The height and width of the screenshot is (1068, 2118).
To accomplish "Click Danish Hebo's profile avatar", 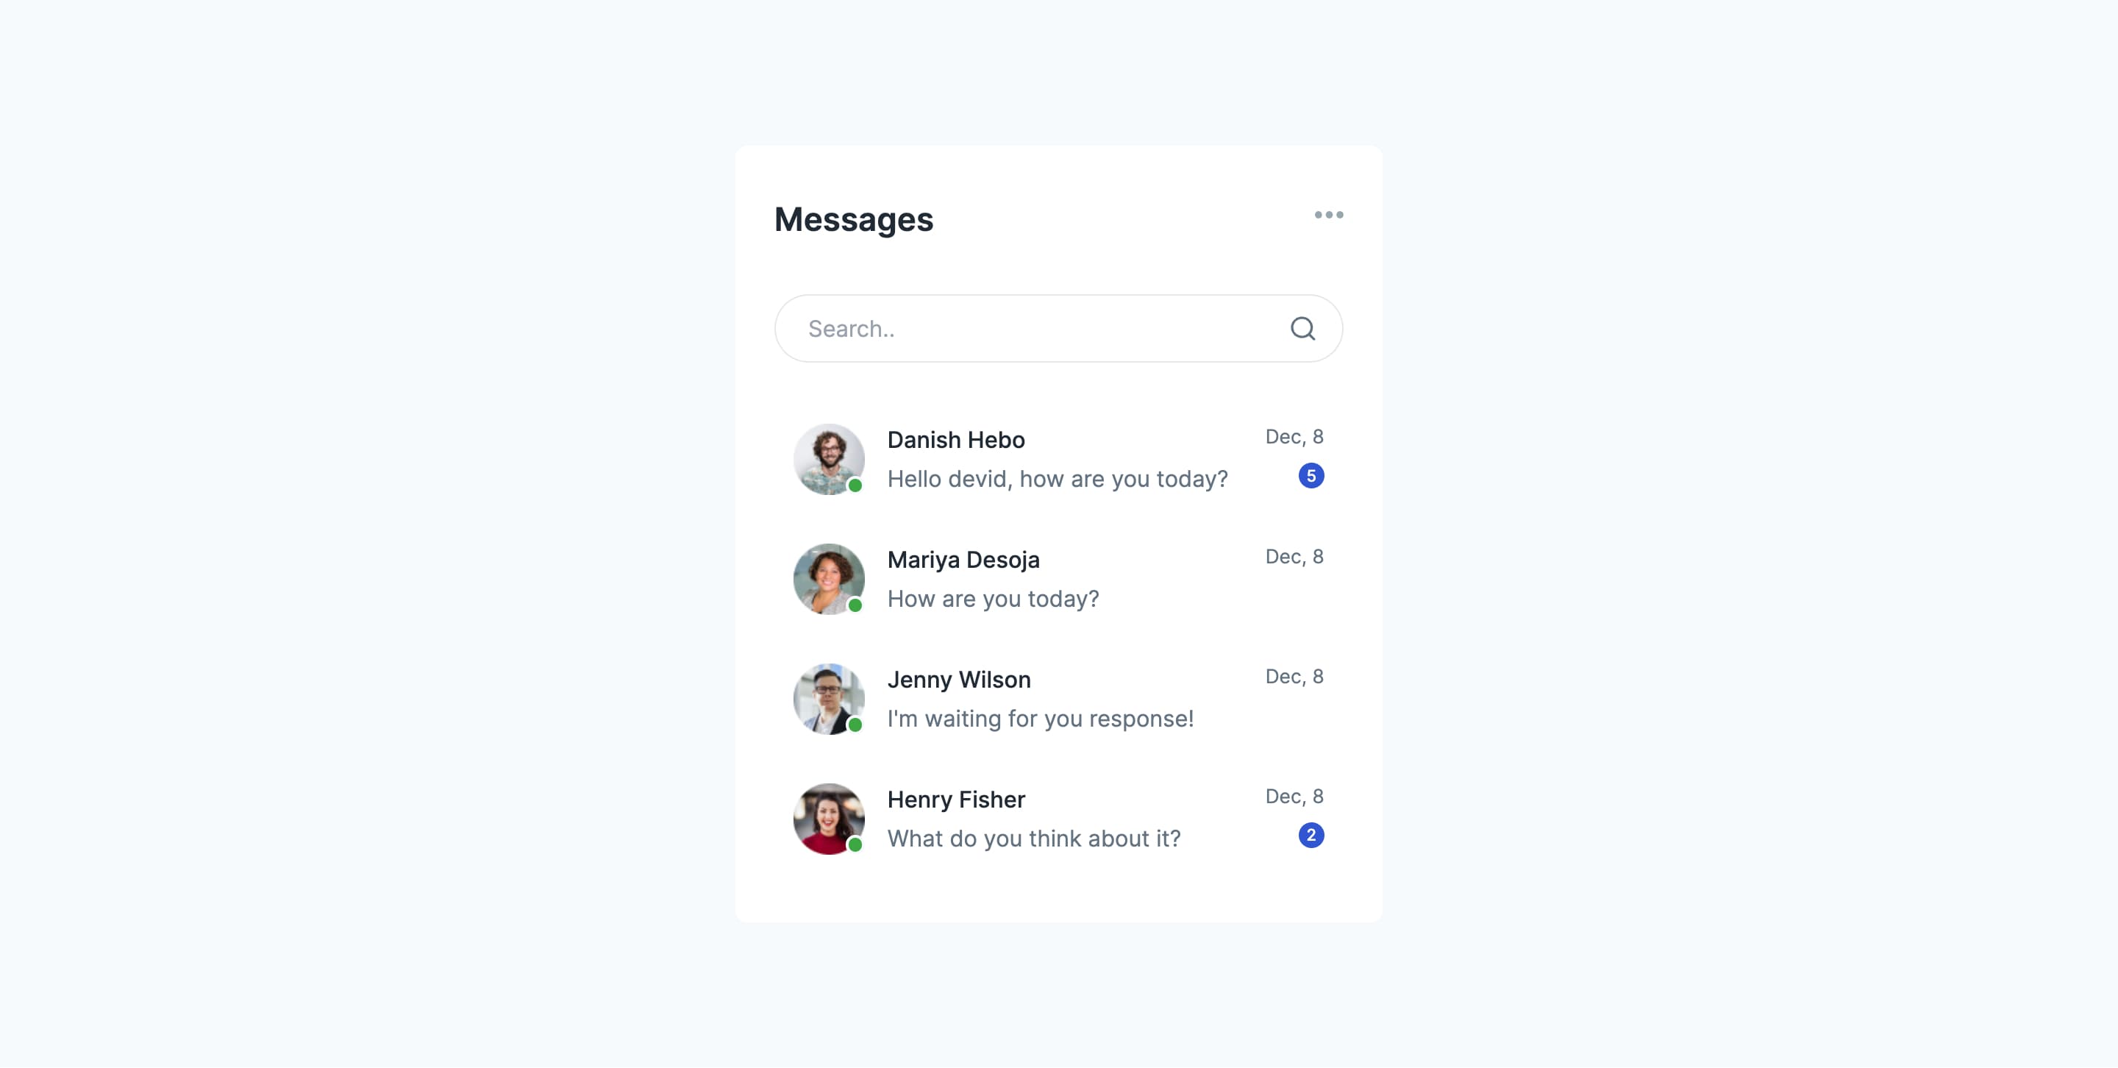I will coord(827,459).
